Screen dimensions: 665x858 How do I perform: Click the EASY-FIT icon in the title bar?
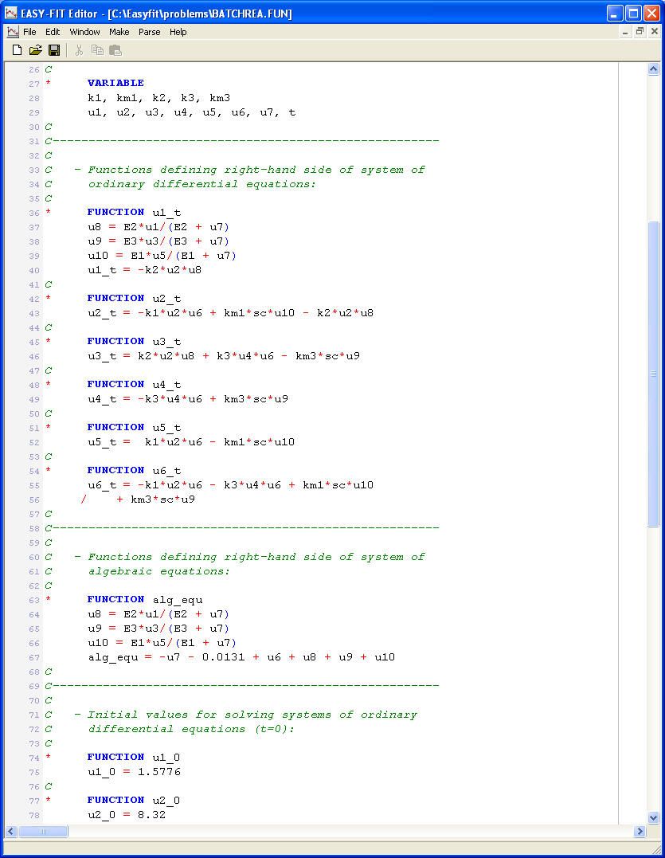(11, 14)
